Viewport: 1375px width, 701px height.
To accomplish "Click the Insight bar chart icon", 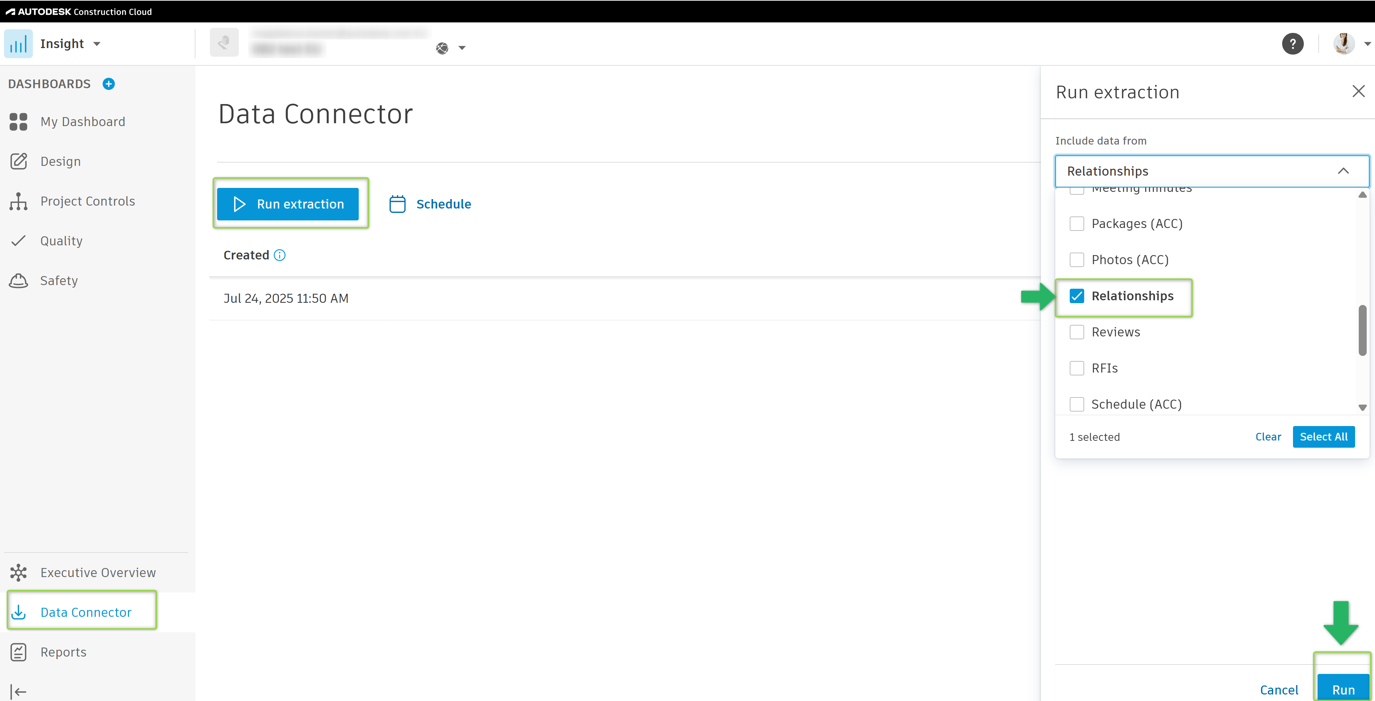I will pos(19,44).
